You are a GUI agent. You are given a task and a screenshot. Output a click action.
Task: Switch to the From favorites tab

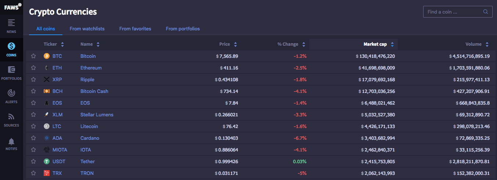coord(135,29)
